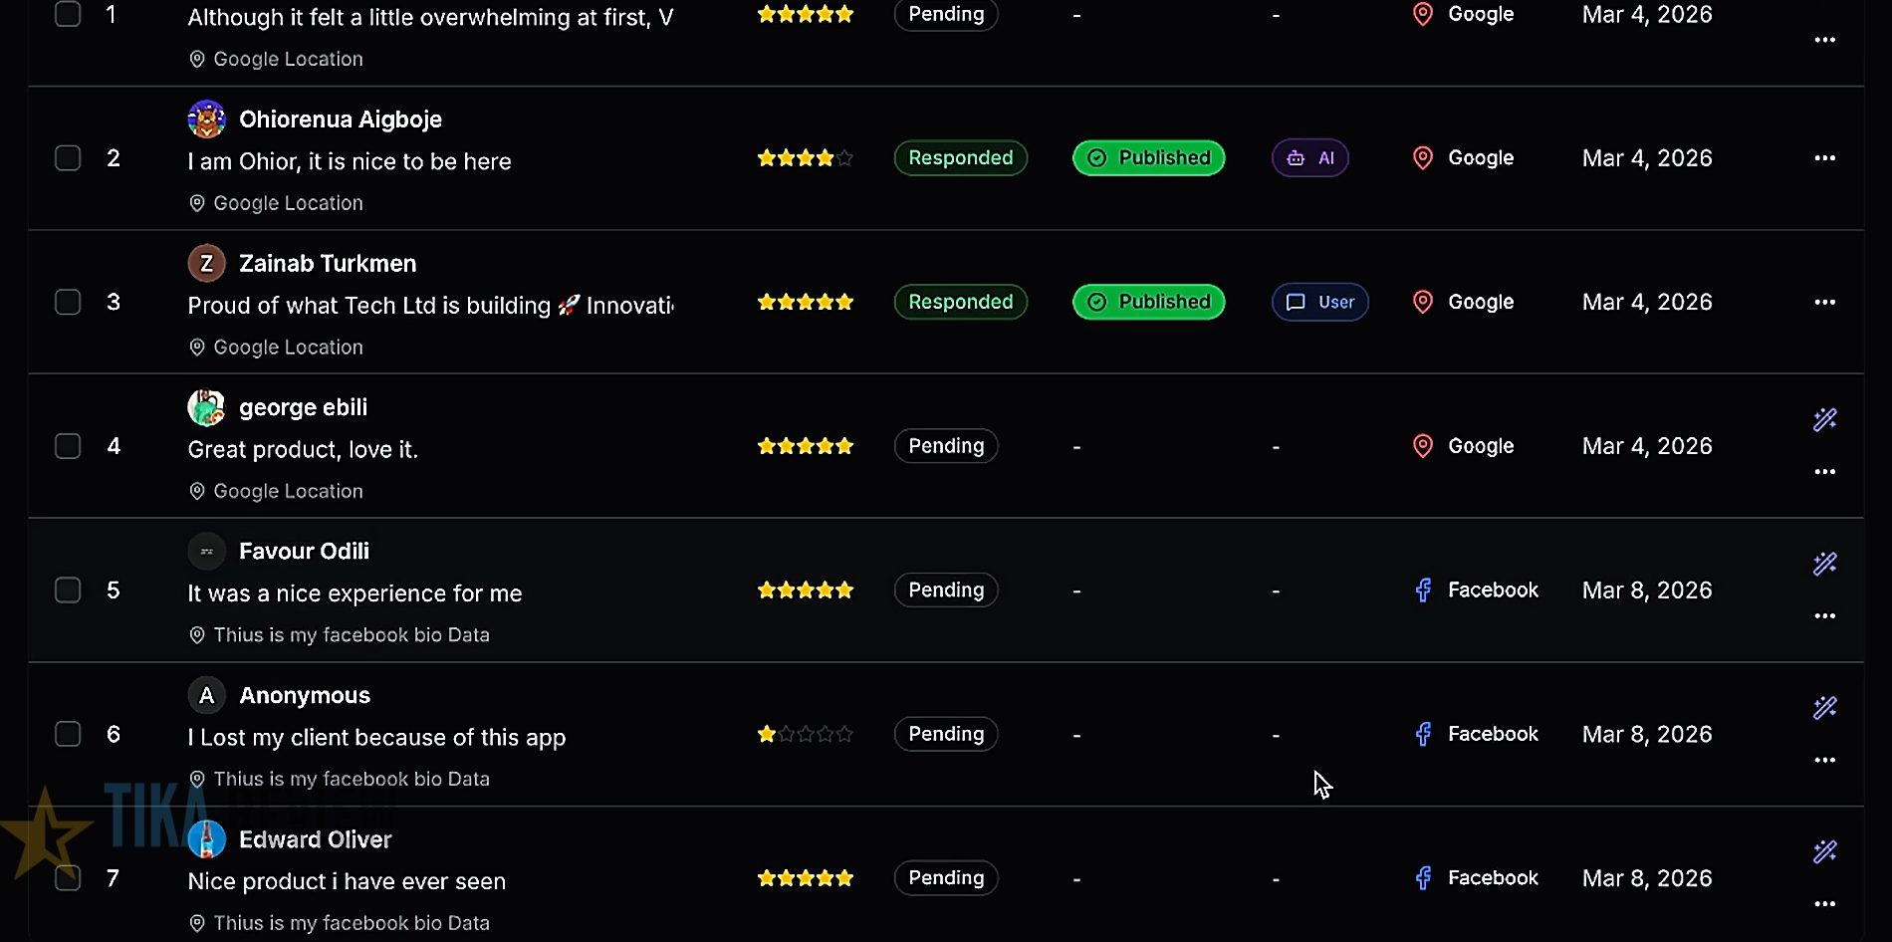Select the checkbox for review row 2
This screenshot has height=942, width=1892.
[x=68, y=158]
